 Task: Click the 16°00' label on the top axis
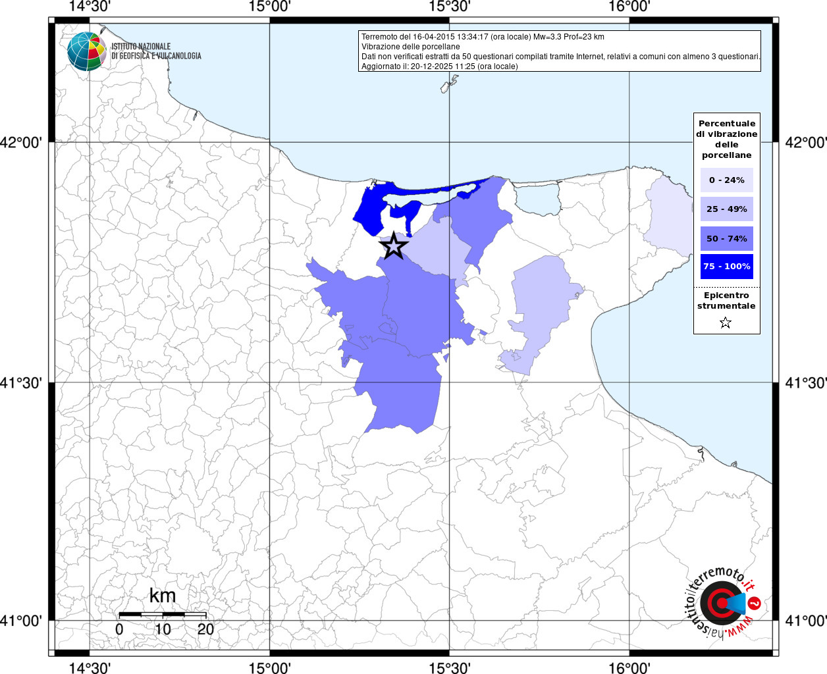pyautogui.click(x=629, y=7)
